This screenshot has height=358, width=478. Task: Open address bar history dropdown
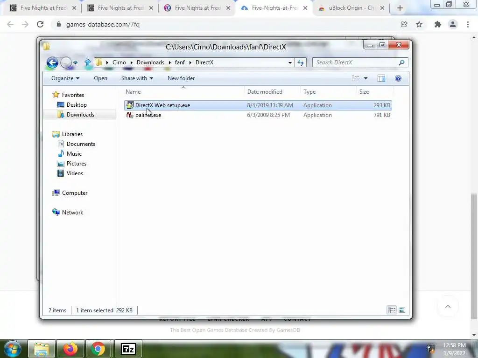290,63
